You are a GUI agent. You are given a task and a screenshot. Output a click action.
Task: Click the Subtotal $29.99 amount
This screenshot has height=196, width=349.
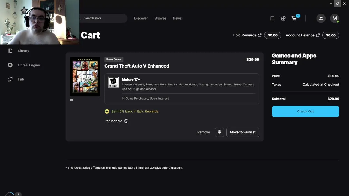[x=333, y=99]
